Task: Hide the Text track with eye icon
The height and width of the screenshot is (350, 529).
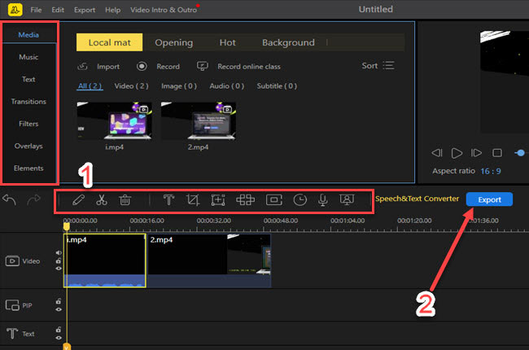Action: (x=59, y=338)
